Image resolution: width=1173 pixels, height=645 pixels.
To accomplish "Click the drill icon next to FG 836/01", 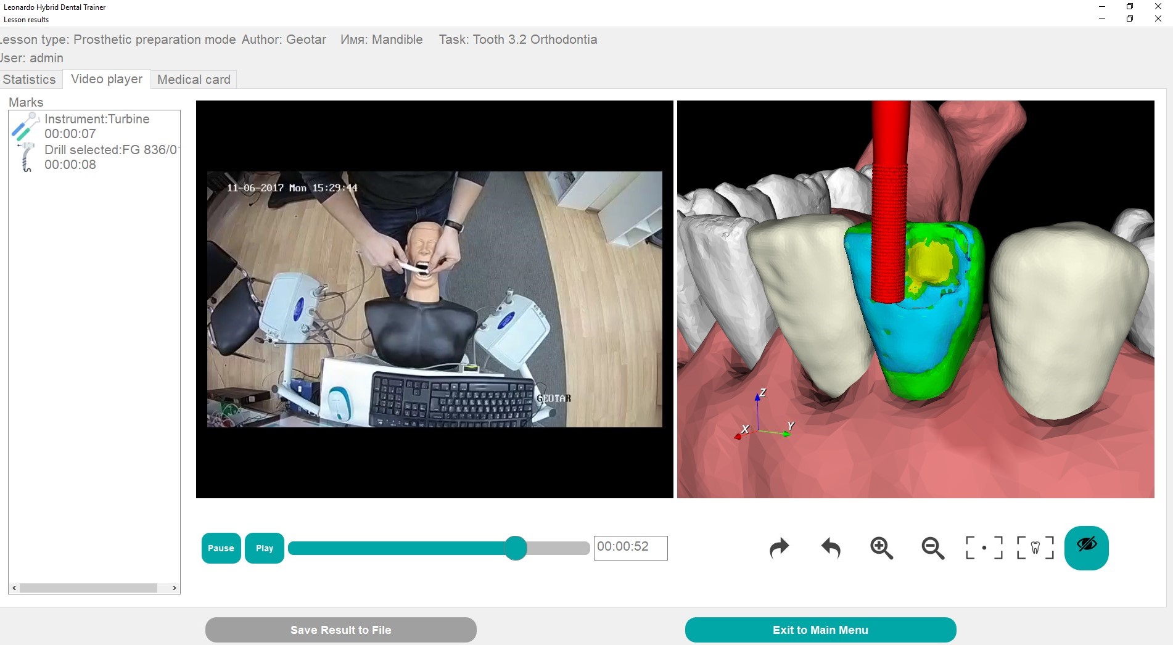I will [25, 157].
